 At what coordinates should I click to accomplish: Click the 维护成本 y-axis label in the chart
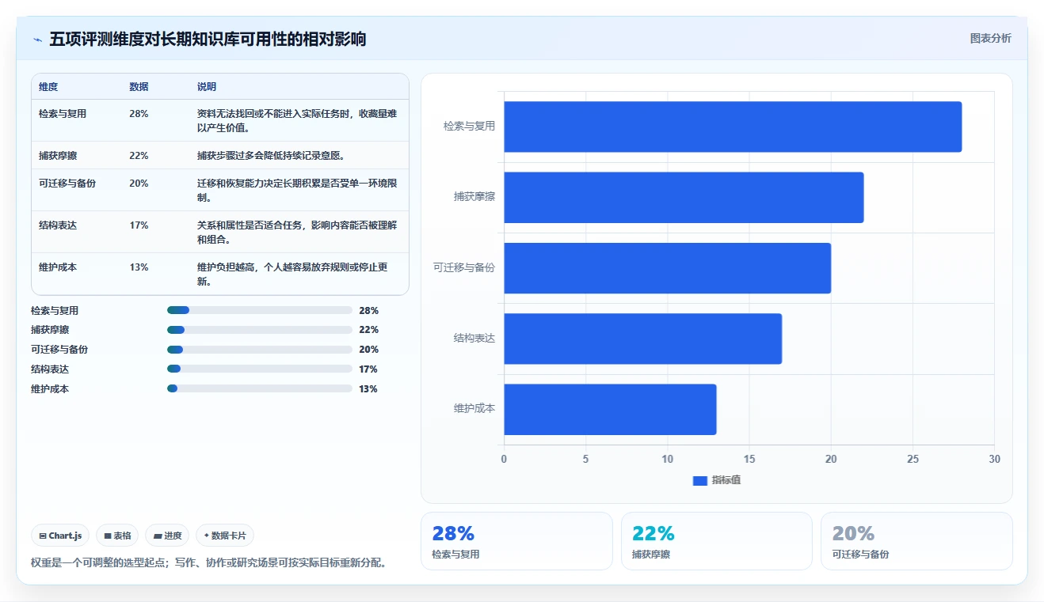tap(474, 409)
